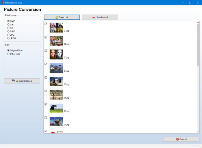Click the 03.jpg file name

pyautogui.click(x=67, y=57)
